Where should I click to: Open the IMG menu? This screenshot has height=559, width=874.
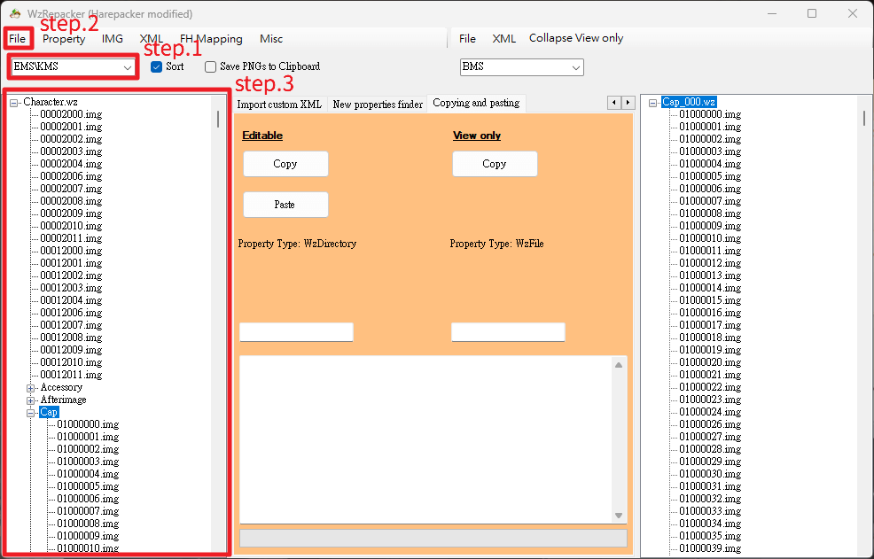point(112,39)
